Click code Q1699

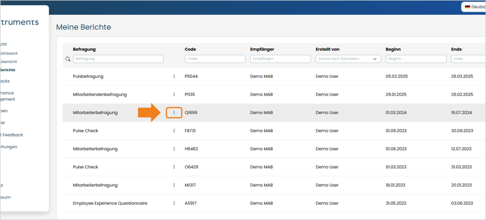click(191, 113)
